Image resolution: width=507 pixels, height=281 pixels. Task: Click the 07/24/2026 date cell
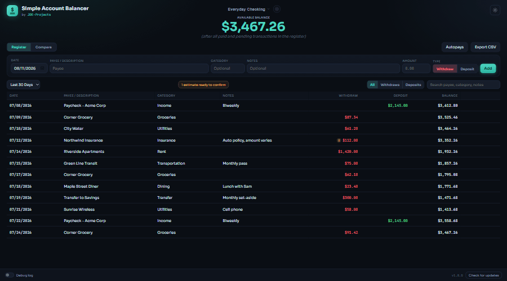pos(20,232)
